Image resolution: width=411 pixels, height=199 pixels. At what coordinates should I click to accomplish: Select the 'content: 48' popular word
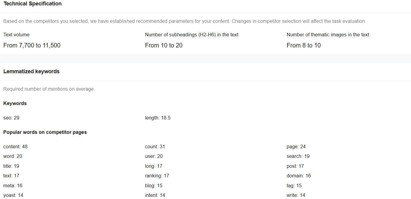pyautogui.click(x=15, y=147)
